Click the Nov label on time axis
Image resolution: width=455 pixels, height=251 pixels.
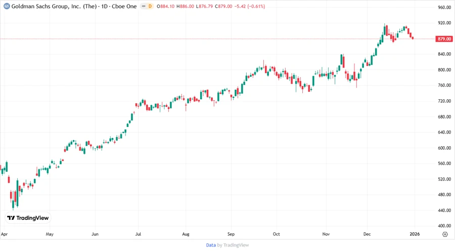[x=326, y=234]
